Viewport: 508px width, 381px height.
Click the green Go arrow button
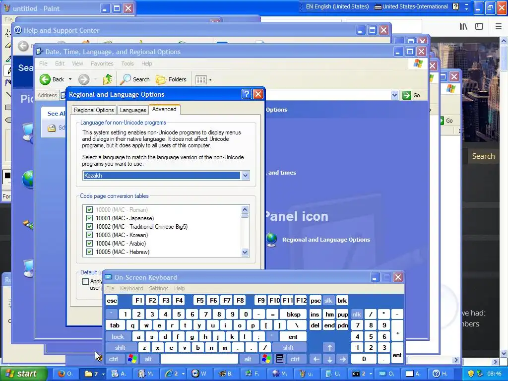(407, 95)
